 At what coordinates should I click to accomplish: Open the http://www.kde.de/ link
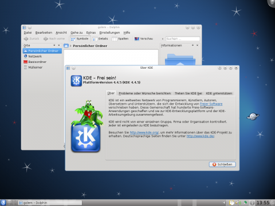click(x=201, y=136)
